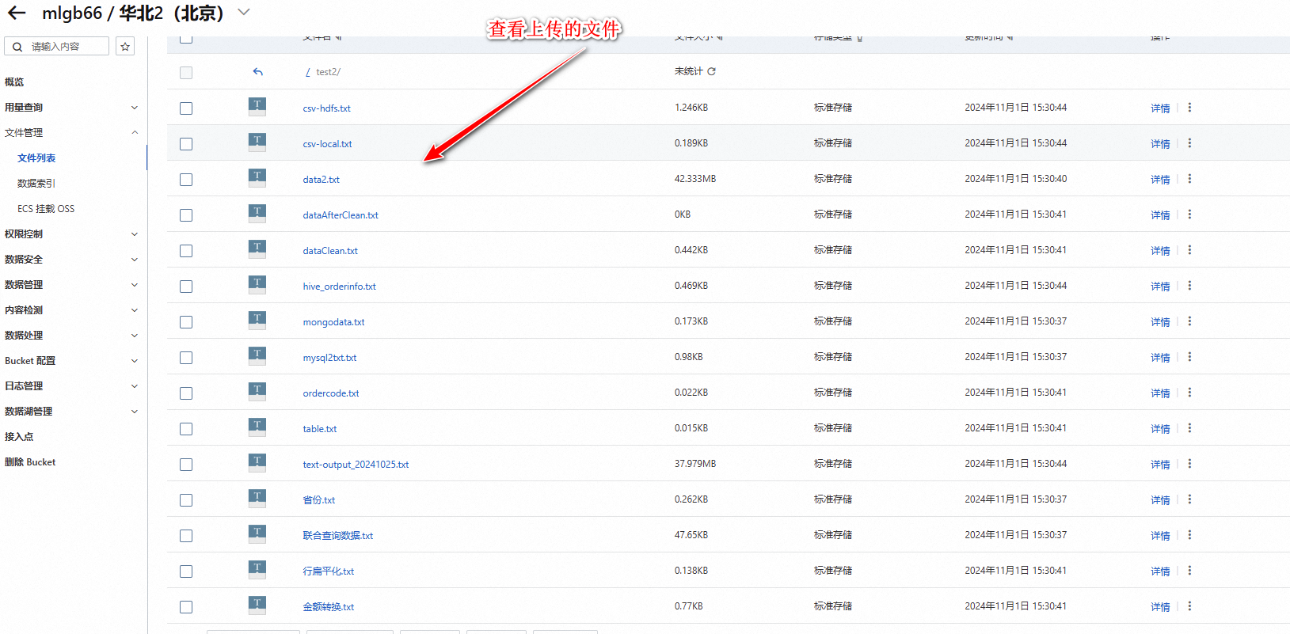
Task: Open the dataAfterClean.txt file link
Action: coord(341,215)
